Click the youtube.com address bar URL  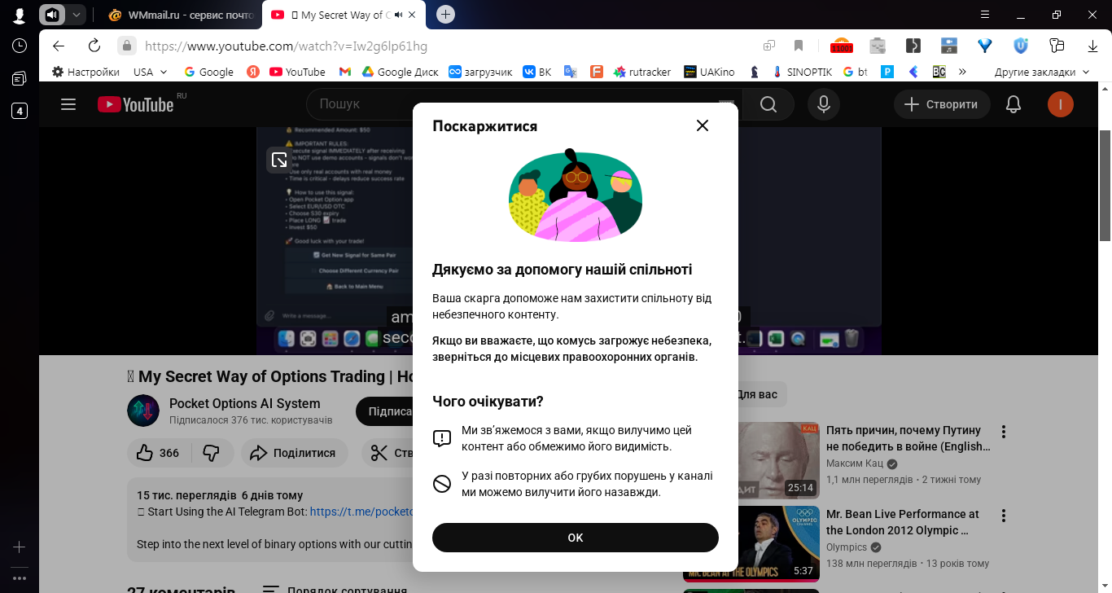[x=286, y=46]
